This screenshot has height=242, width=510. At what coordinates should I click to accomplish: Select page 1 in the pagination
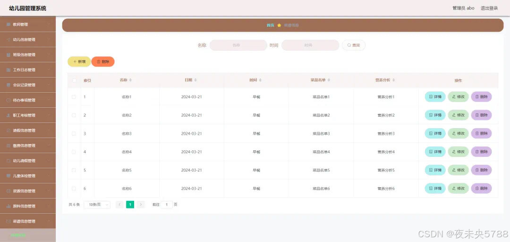click(x=130, y=205)
